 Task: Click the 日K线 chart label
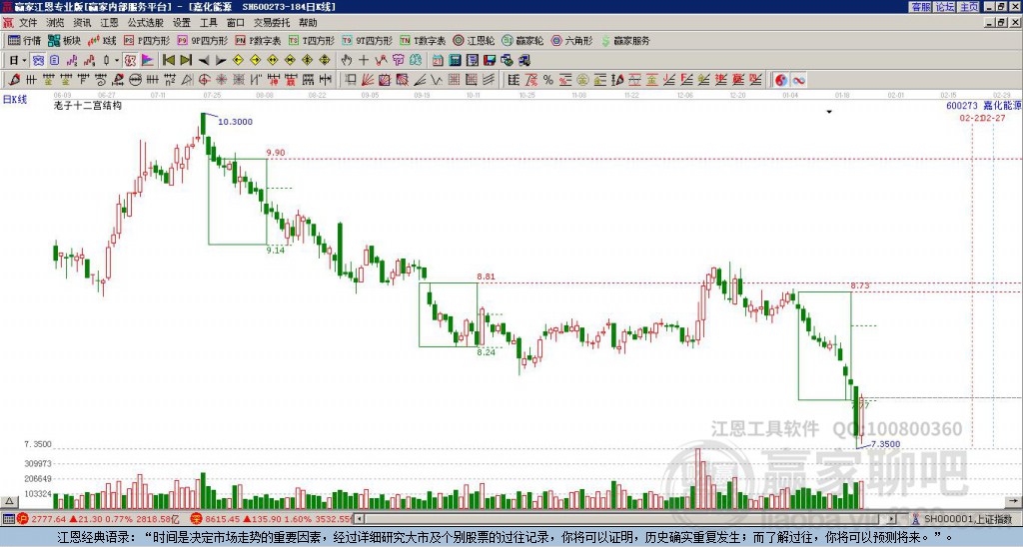[14, 100]
